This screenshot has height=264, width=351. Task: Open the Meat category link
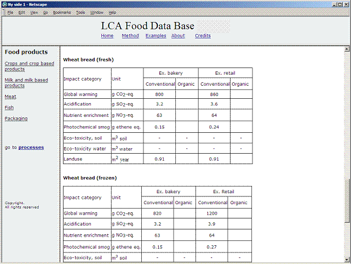pos(10,97)
